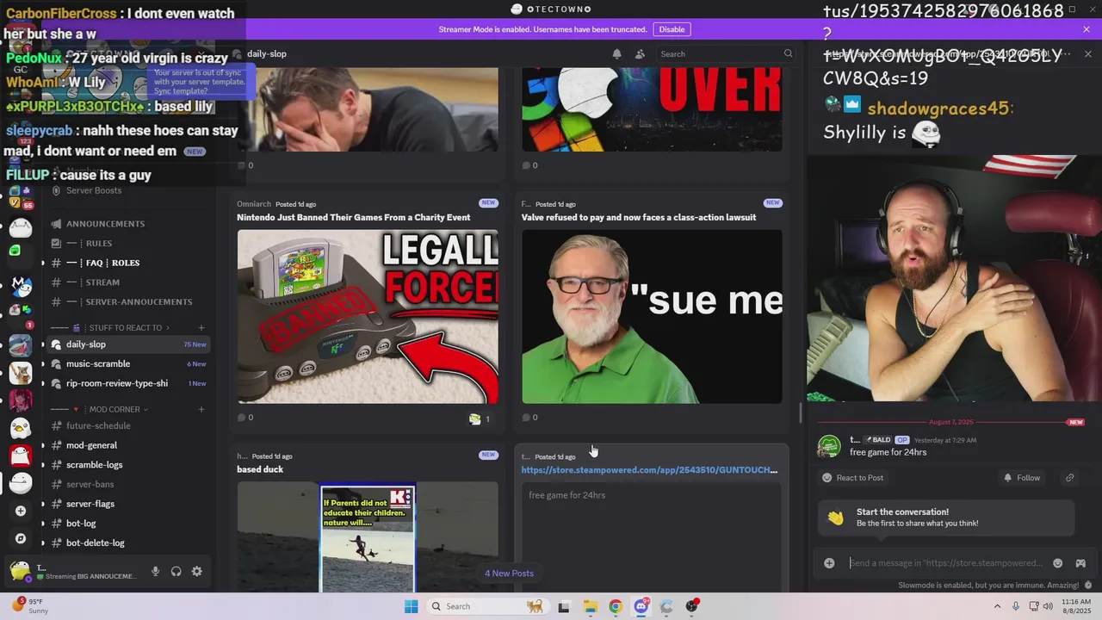1102x620 pixels.
Task: Select scramble-logs channel
Action: click(129, 464)
